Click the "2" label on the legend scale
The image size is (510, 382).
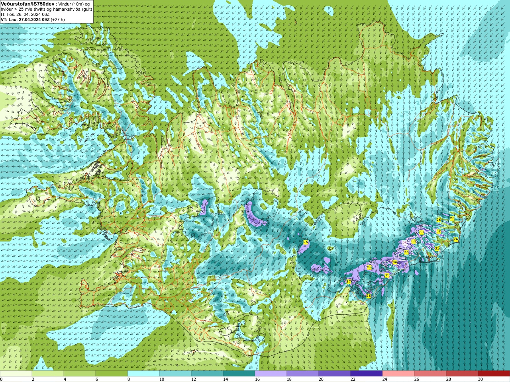pyautogui.click(x=33, y=379)
